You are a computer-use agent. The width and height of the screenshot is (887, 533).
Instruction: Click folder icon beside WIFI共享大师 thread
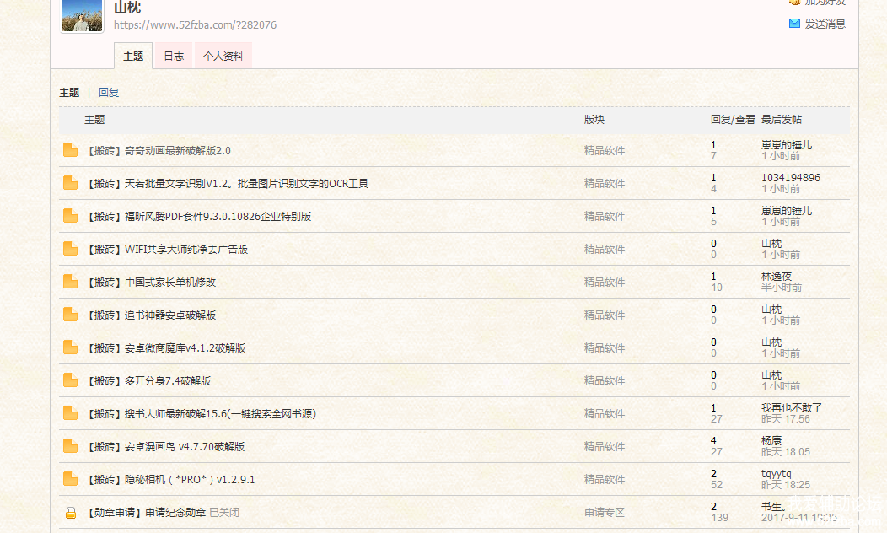[x=70, y=249]
